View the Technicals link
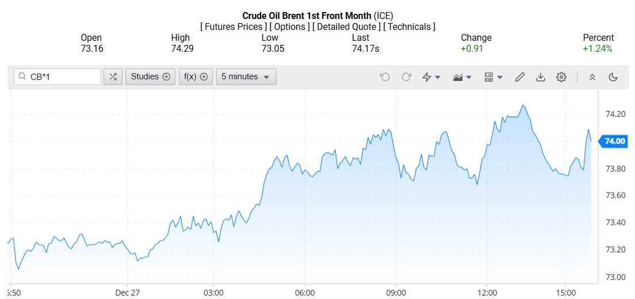635x299 pixels. [x=409, y=26]
